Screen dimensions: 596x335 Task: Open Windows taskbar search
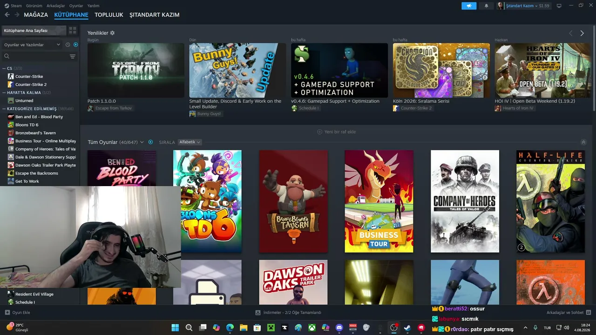coord(189,328)
